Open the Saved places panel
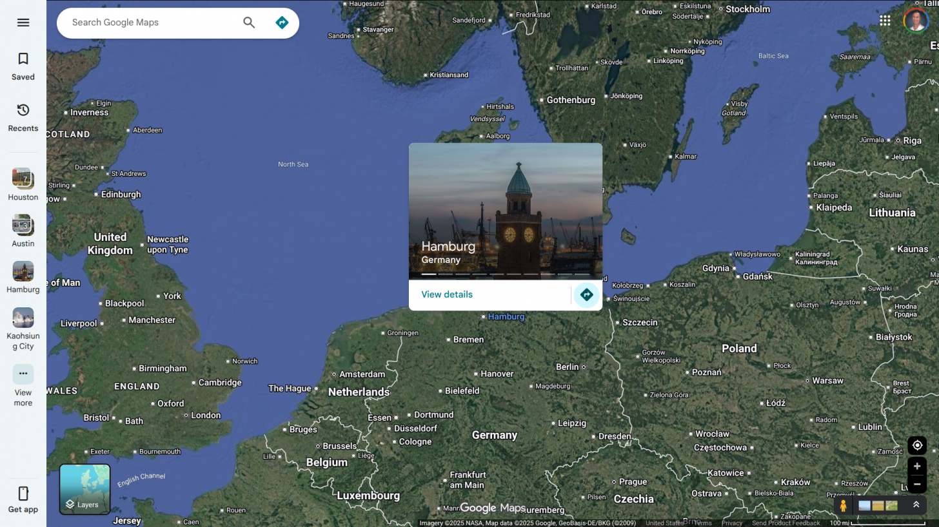939x527 pixels. click(23, 66)
